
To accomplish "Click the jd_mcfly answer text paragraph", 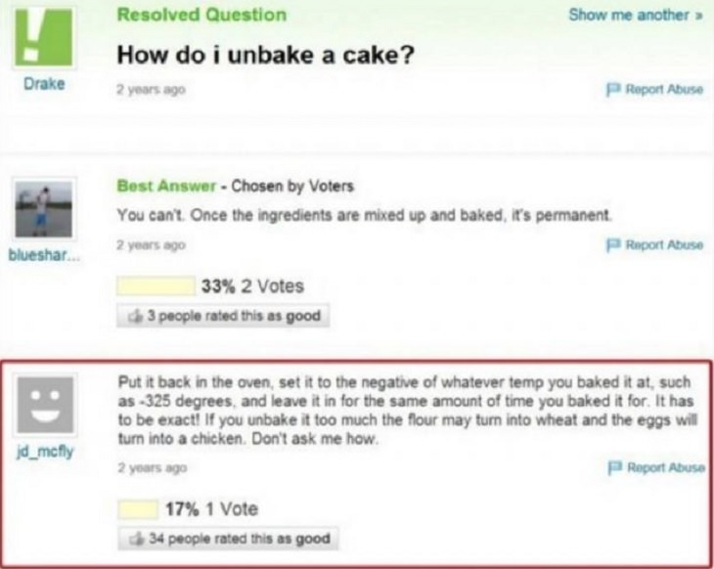I will [x=407, y=411].
